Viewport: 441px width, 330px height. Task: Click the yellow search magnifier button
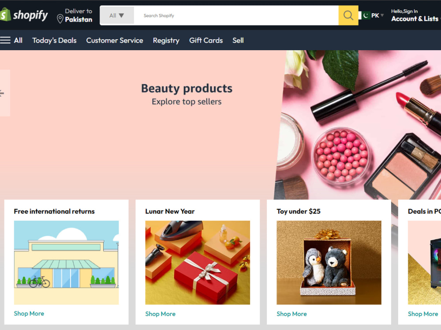pyautogui.click(x=348, y=15)
